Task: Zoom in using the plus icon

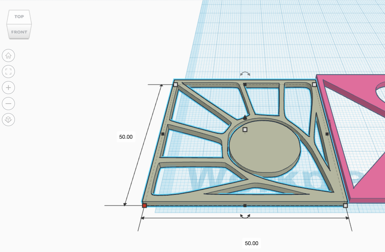Action: tap(8, 88)
